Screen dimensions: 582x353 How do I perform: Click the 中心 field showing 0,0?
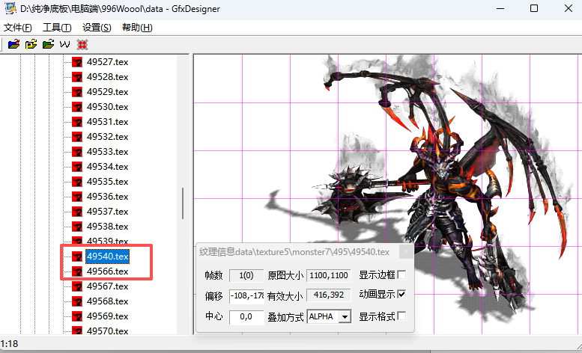(x=246, y=316)
